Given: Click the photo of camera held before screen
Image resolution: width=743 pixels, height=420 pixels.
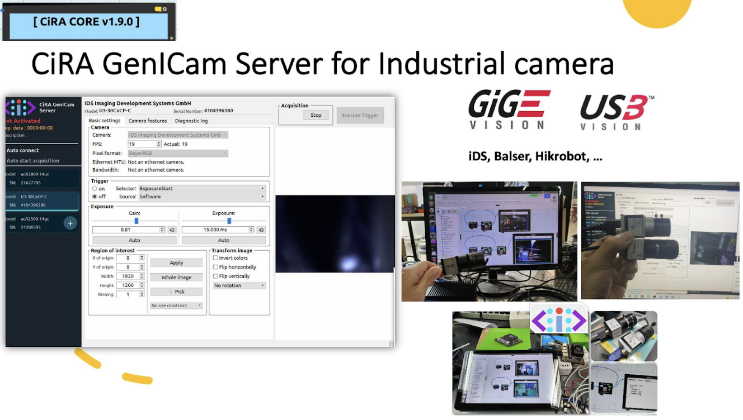Looking at the screenshot, I should pos(660,240).
